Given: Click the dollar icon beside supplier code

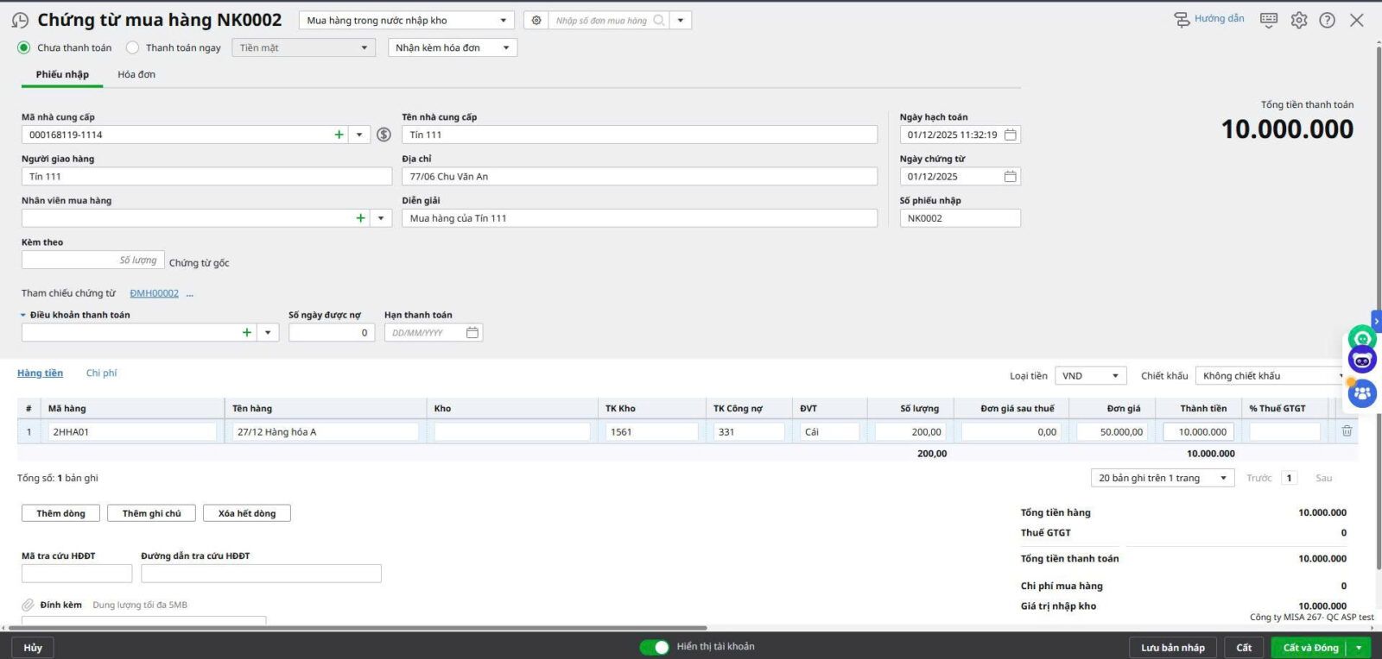Looking at the screenshot, I should [384, 135].
